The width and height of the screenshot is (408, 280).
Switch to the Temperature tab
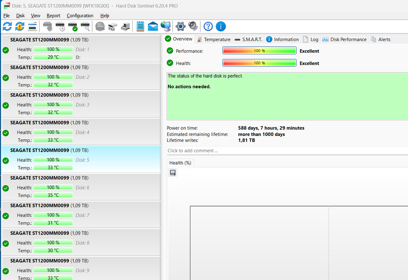[213, 40]
